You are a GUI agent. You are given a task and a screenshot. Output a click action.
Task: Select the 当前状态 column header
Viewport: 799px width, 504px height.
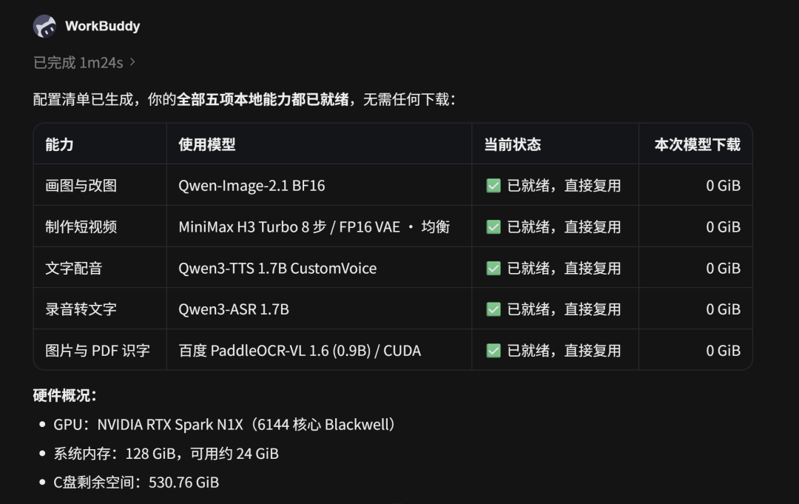[x=512, y=145]
